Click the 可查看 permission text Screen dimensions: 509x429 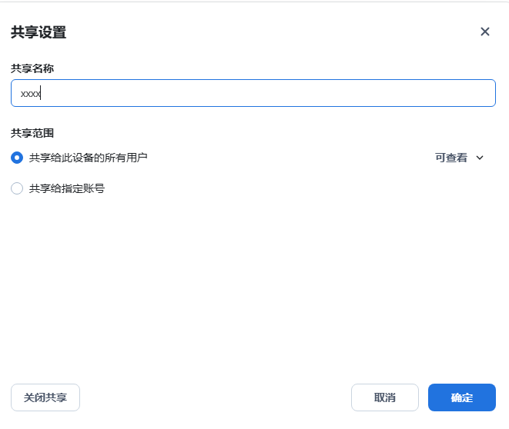point(450,158)
